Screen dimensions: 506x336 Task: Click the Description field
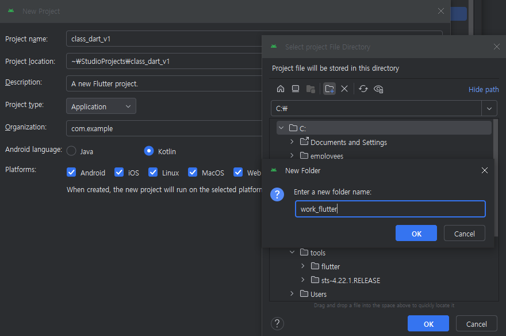(164, 83)
